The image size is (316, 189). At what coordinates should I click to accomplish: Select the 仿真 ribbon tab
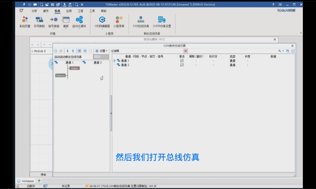point(57,11)
